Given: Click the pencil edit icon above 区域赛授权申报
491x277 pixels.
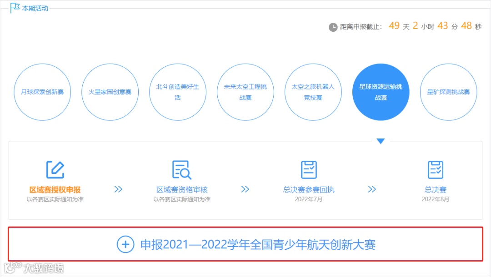Looking at the screenshot, I should pos(55,170).
